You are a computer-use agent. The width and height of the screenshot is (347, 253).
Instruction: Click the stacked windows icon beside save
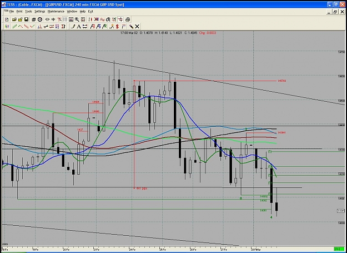[x=34, y=19]
